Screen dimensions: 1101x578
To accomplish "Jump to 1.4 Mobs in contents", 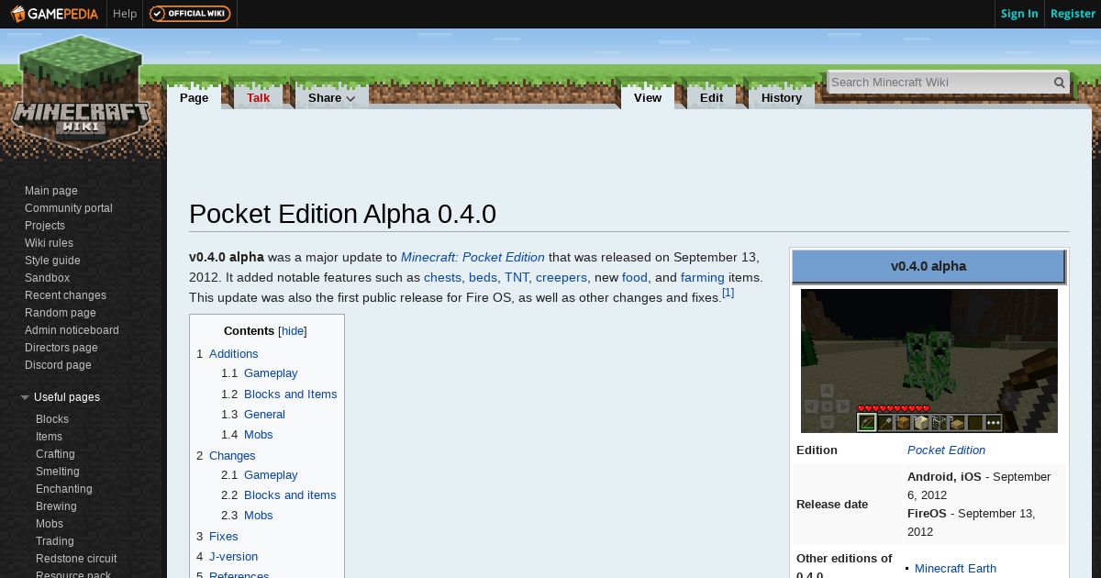I will click(x=258, y=434).
